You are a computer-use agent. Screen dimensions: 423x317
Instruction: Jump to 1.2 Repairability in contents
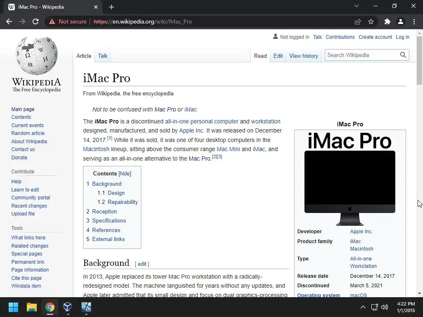[123, 202]
